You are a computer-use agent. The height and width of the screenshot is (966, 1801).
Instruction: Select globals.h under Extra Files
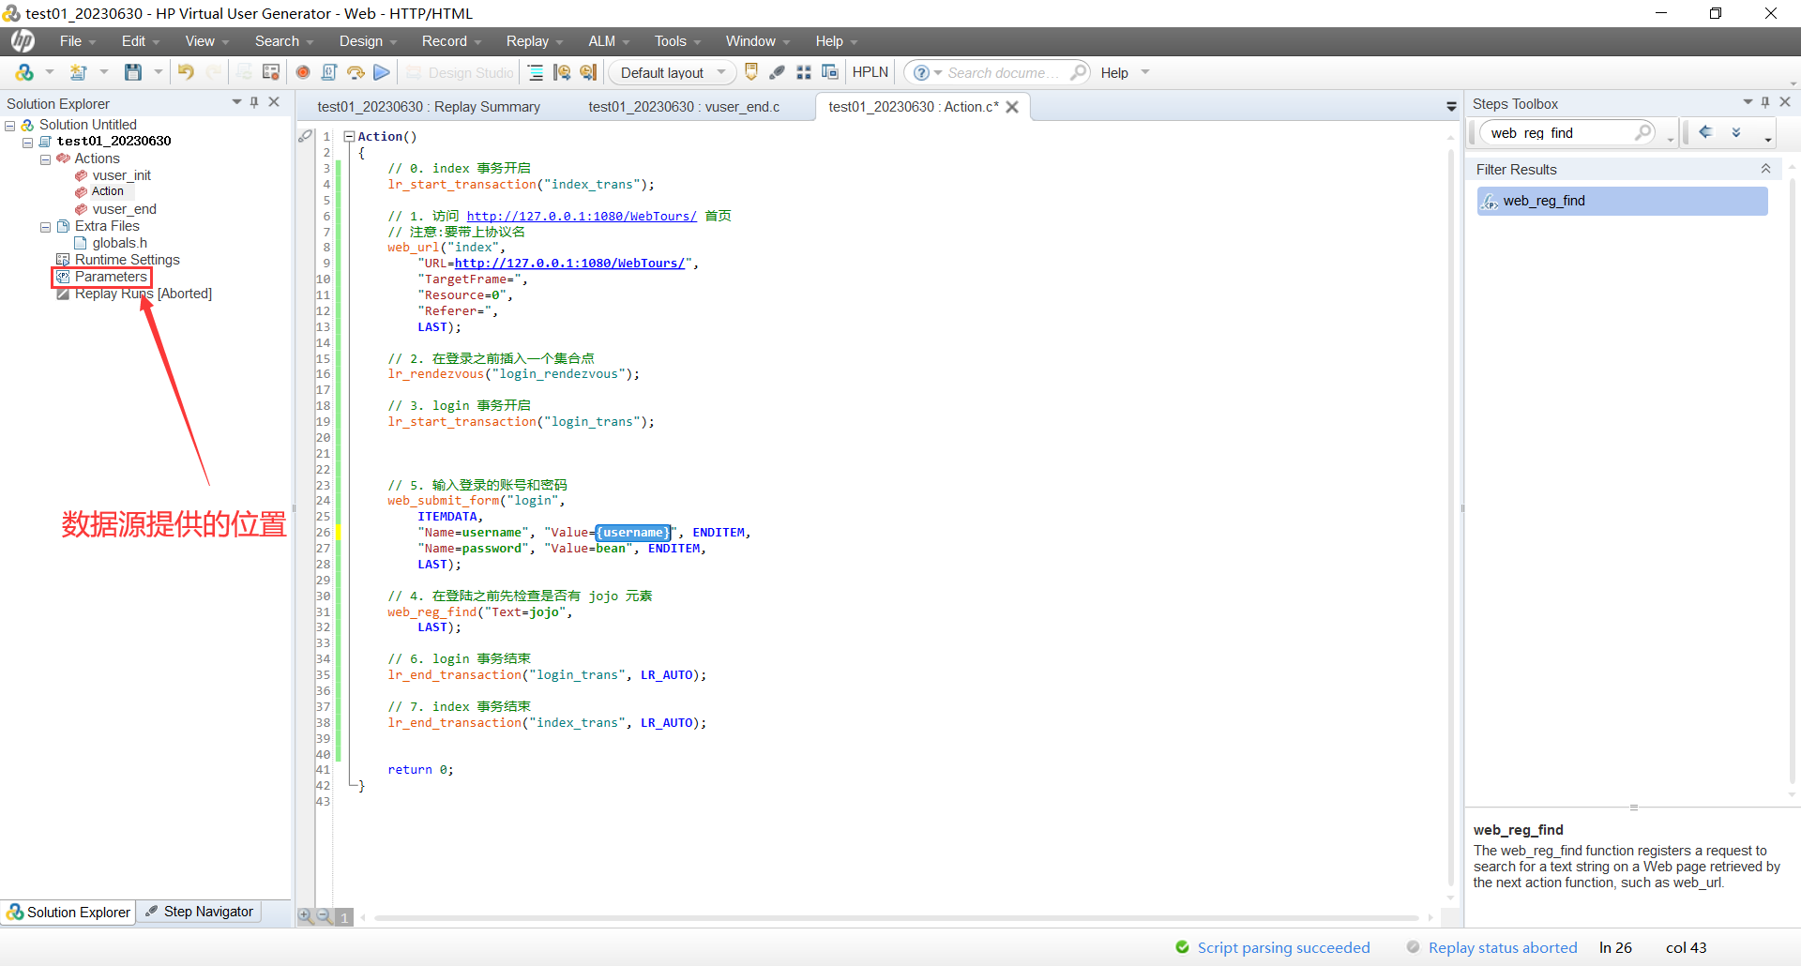[119, 243]
